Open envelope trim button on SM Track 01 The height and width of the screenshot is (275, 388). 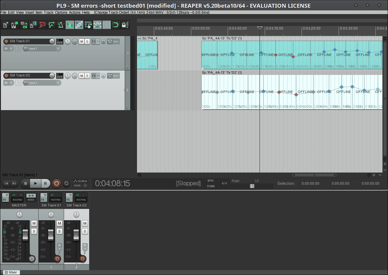[113, 41]
